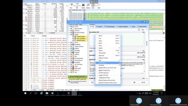Screen dimensions: 188x106
Task: Select the Social Bookmark engine icon
Action: (73, 58)
